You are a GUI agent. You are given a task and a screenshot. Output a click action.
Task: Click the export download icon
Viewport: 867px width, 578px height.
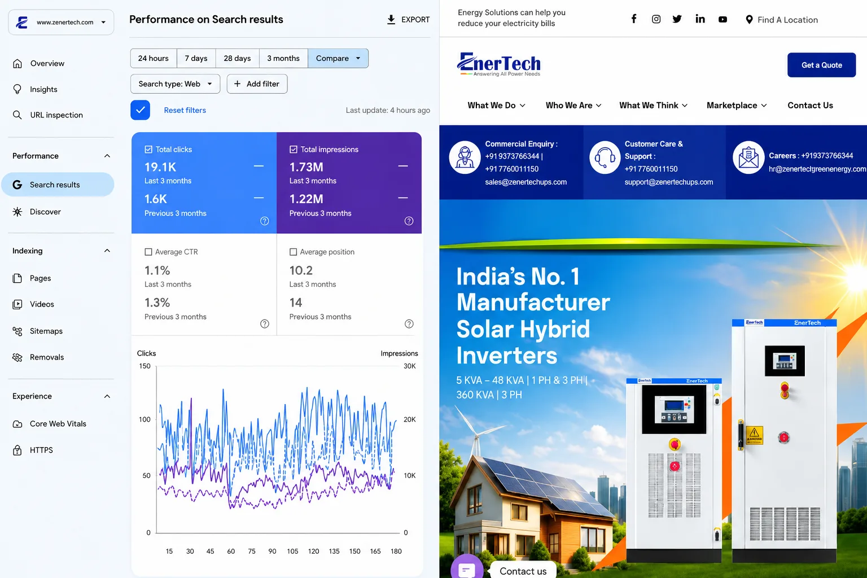click(391, 20)
